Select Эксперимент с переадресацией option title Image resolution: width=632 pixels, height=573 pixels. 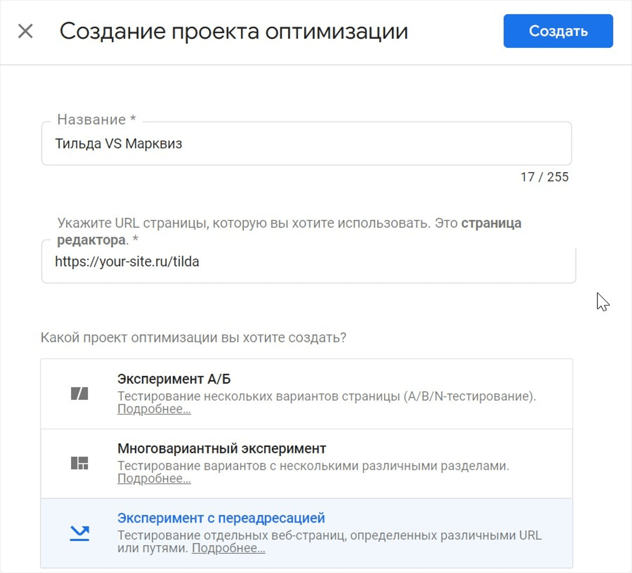(x=221, y=518)
